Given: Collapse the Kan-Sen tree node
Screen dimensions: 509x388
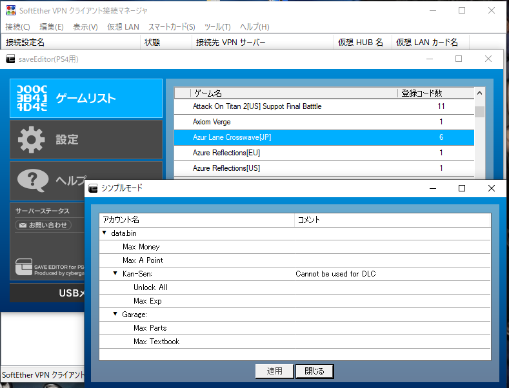Looking at the screenshot, I should 115,274.
